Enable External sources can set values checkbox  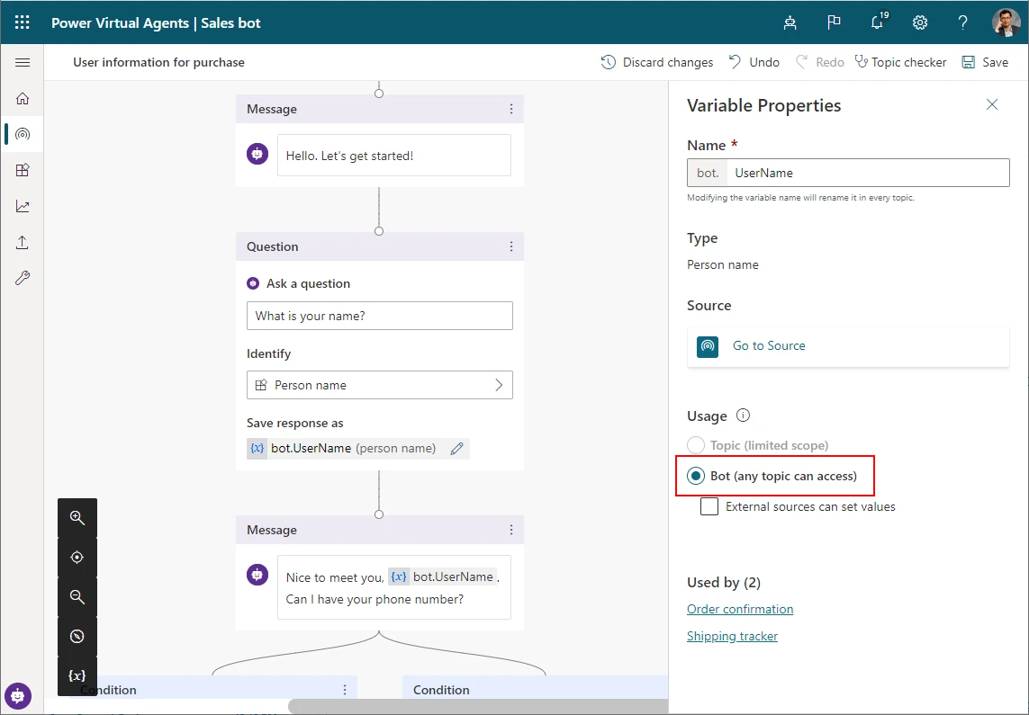709,506
